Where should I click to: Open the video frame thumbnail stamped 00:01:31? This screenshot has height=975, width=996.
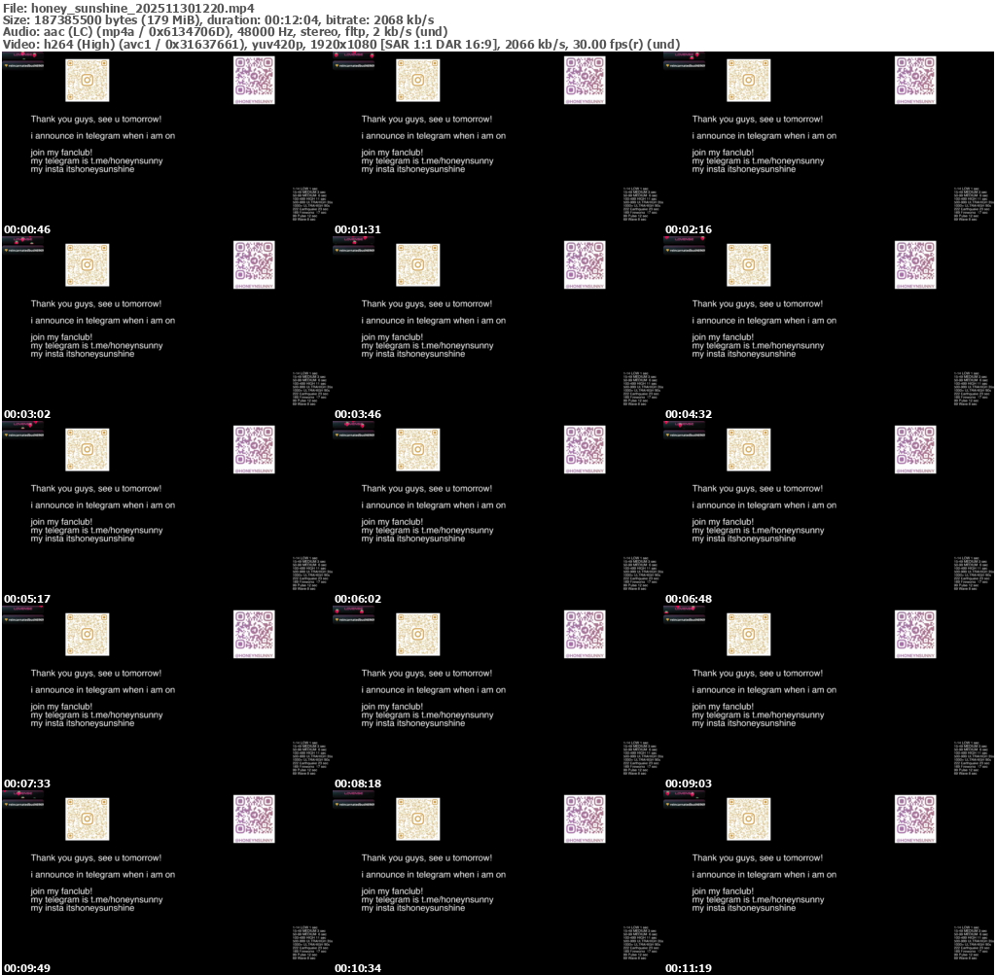[x=498, y=144]
